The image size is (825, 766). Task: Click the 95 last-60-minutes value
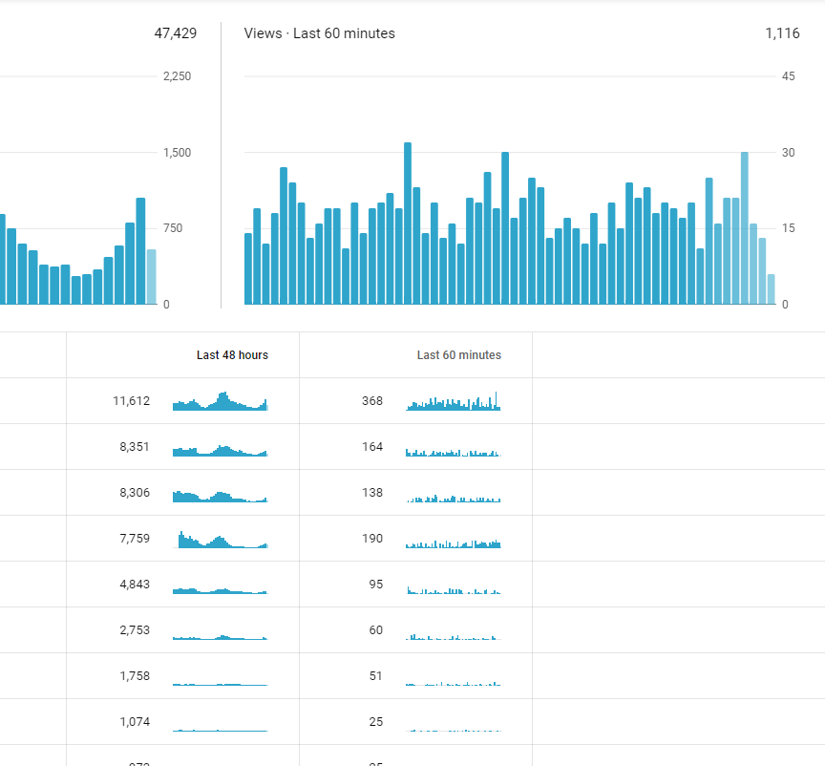point(375,584)
